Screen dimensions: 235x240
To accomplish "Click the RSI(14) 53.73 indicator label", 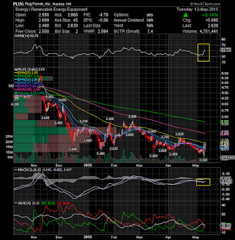I will 26,36.
